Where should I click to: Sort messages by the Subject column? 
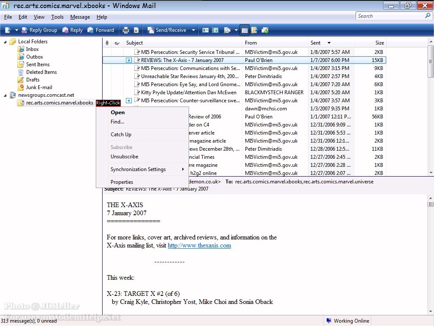(183, 43)
